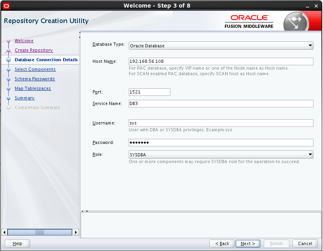This screenshot has height=251, width=323.
Task: Click the Cancel button
Action: coord(305,243)
